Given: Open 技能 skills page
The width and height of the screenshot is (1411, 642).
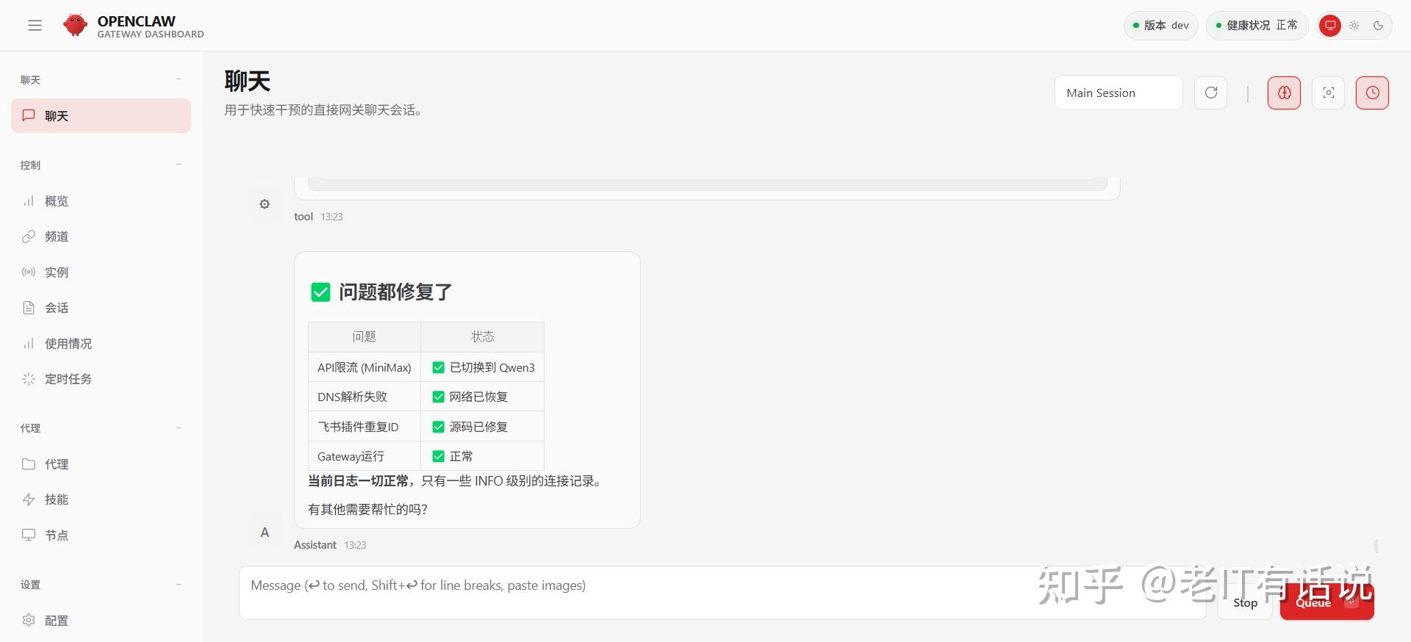Looking at the screenshot, I should (101, 499).
